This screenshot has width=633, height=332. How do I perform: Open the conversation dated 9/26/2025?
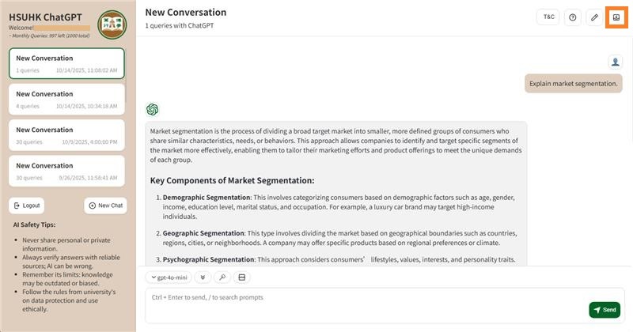(66, 171)
